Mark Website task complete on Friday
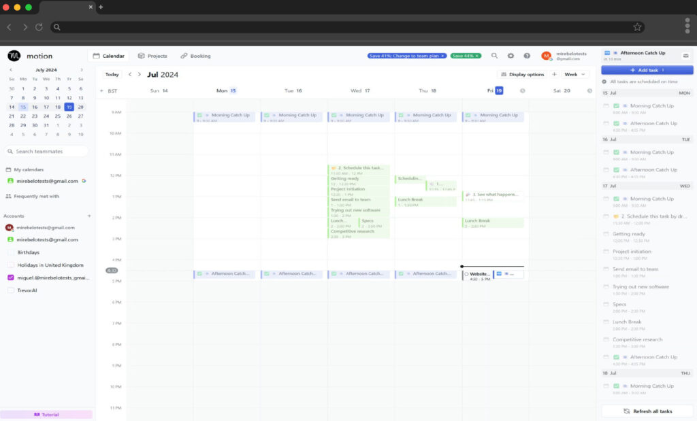This screenshot has height=421, width=697. tap(466, 274)
